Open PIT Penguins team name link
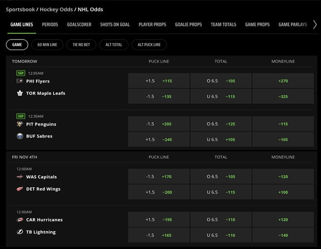The height and width of the screenshot is (249, 321). coord(41,124)
